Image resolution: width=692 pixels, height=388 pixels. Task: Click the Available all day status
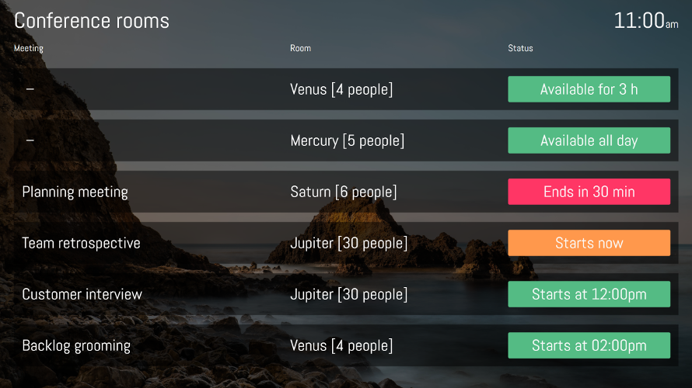(589, 140)
